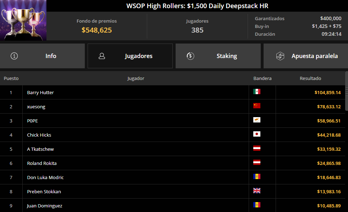Screen dimensions: 348x212
Task: Click the Info circle icon
Action: (x=14, y=56)
